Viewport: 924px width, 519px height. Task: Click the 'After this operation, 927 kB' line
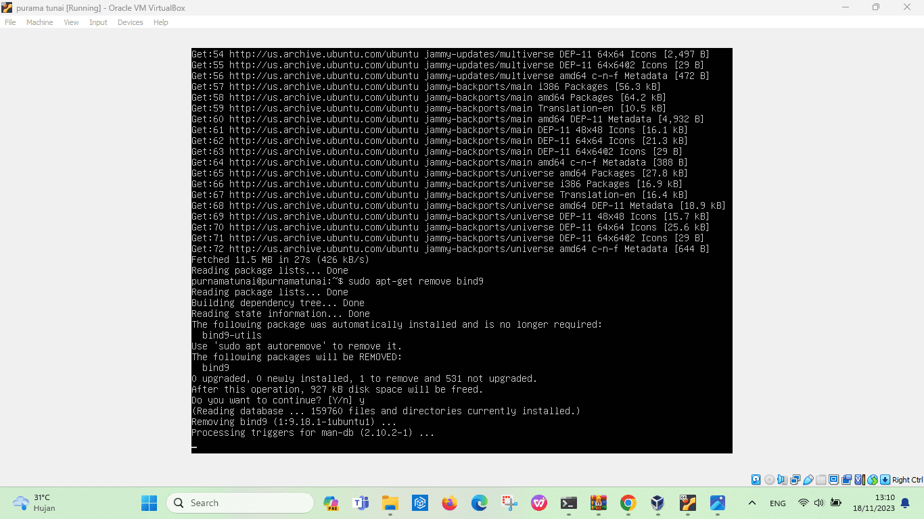(338, 389)
